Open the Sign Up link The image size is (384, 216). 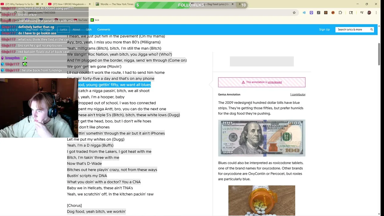click(324, 29)
